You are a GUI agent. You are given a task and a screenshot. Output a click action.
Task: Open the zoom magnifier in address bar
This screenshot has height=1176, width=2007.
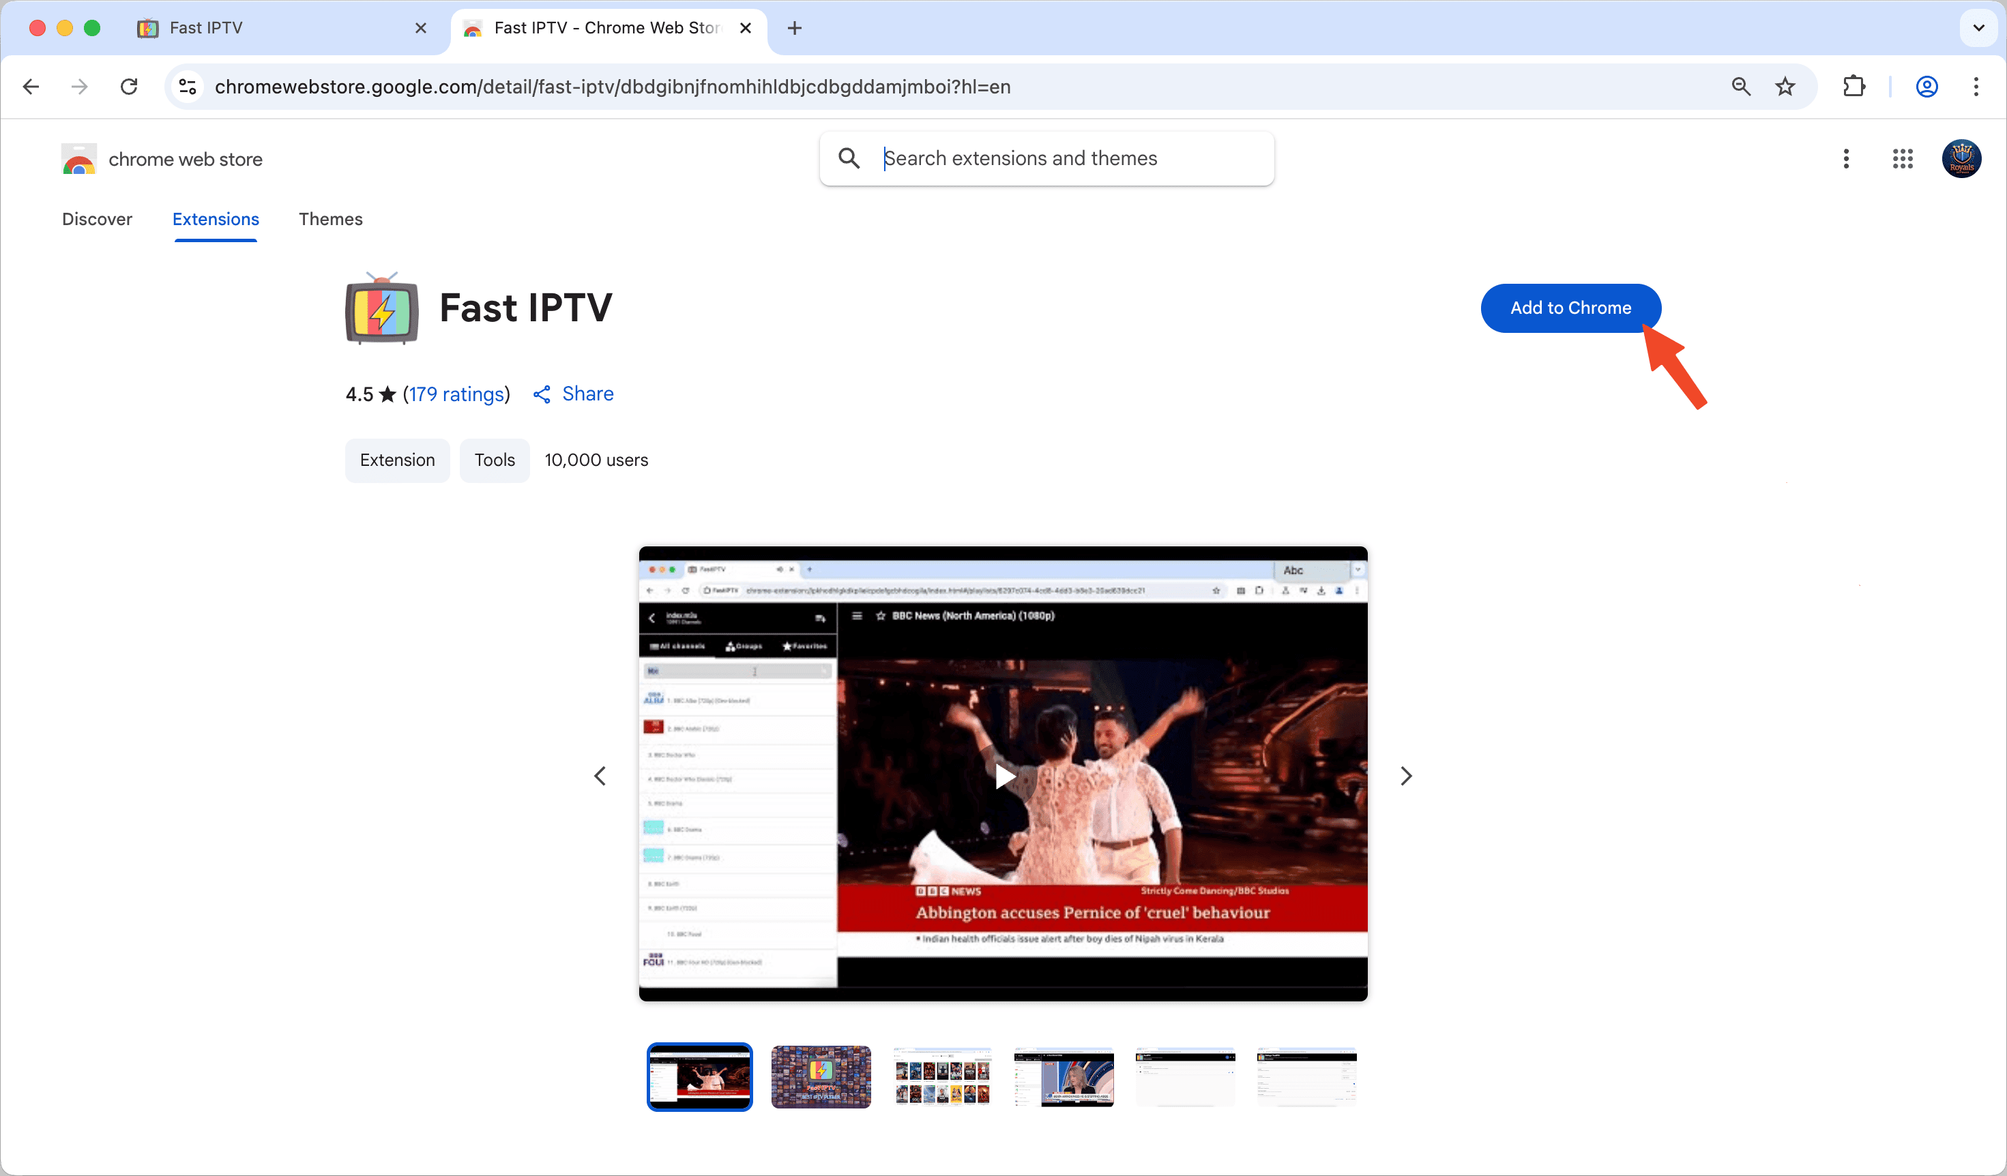1741,87
